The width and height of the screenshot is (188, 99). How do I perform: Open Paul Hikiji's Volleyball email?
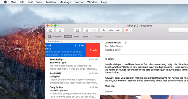pos(72,78)
